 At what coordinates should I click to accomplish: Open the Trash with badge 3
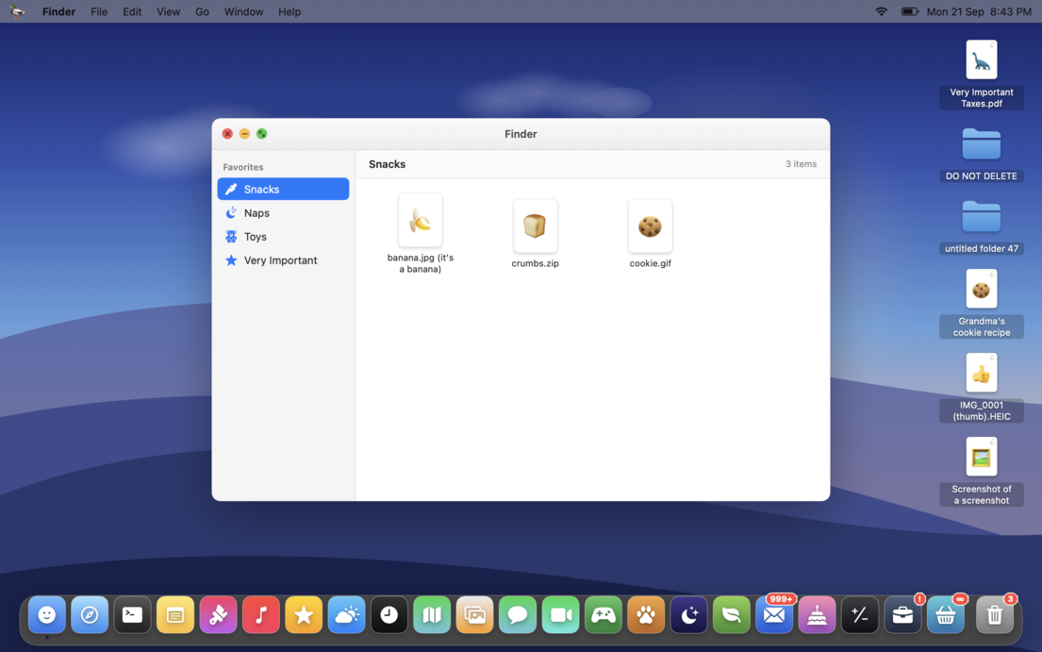tap(995, 615)
